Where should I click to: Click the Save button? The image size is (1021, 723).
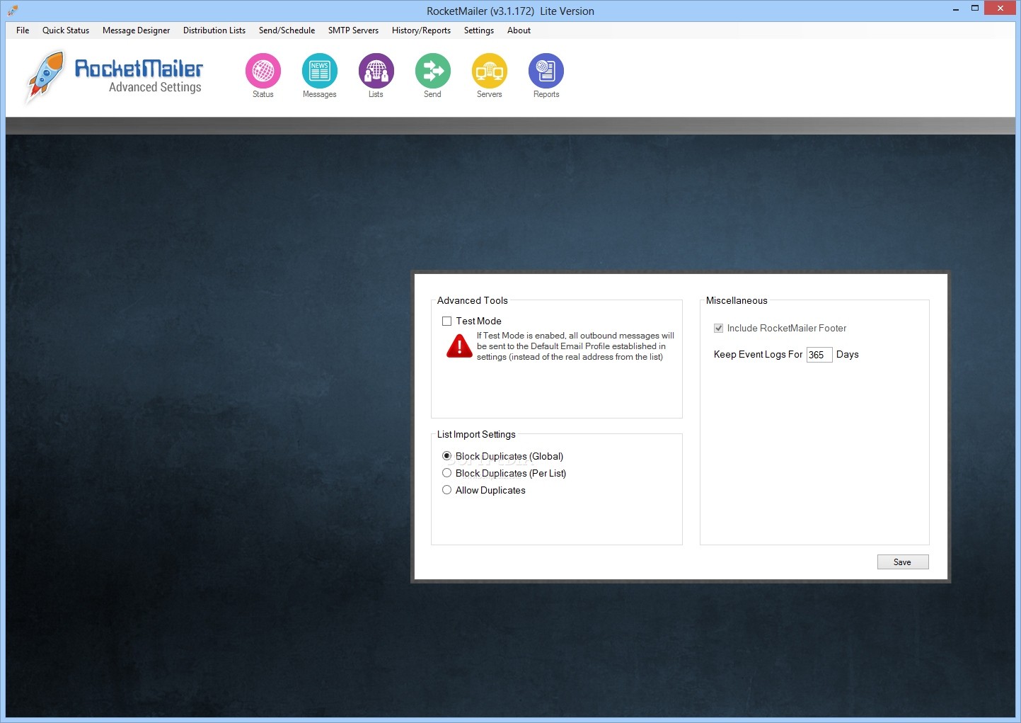[x=903, y=562]
